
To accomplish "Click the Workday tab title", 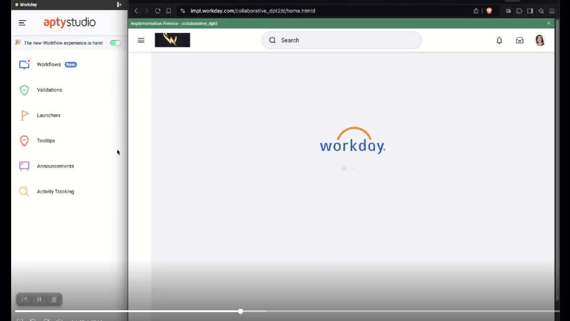I will (28, 4).
